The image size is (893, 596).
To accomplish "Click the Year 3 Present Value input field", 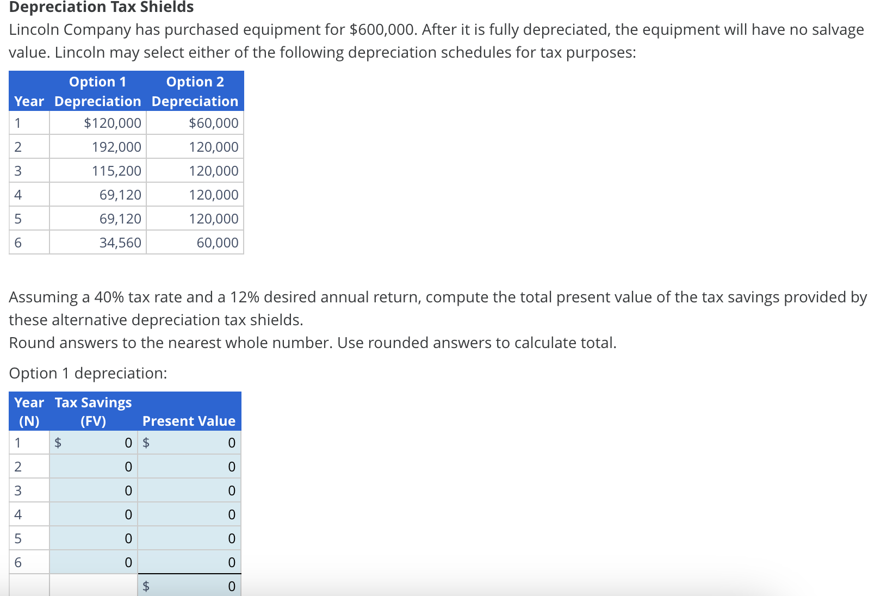I will tap(190, 491).
